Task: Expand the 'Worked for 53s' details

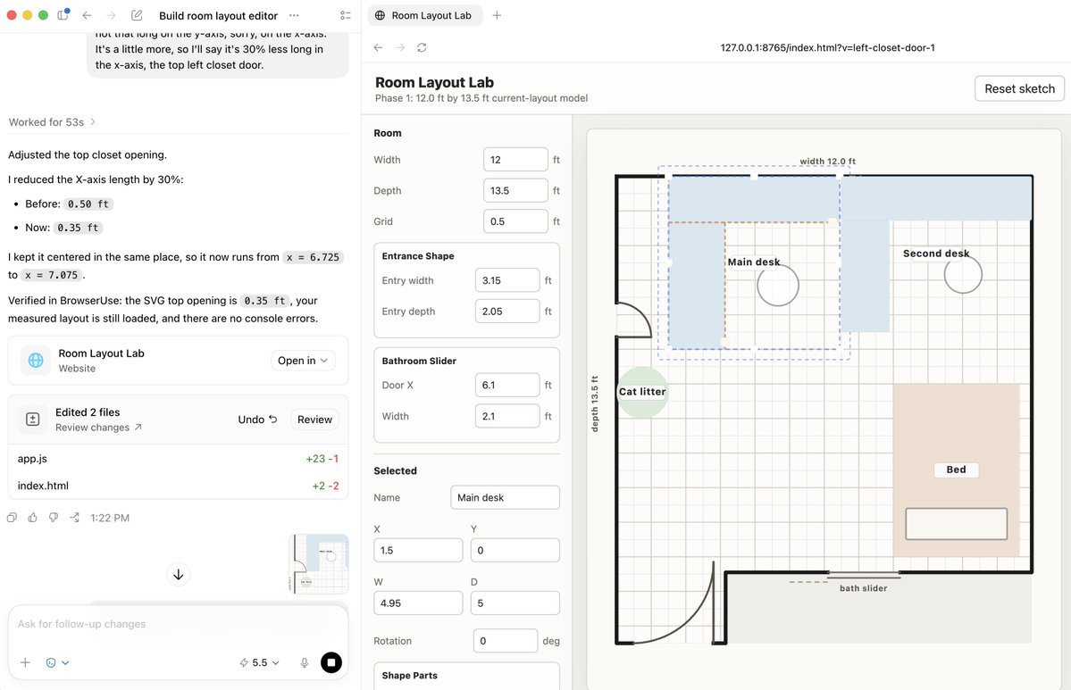Action: (52, 122)
